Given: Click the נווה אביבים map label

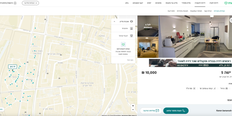Looking at the screenshot, I should click(55, 54).
